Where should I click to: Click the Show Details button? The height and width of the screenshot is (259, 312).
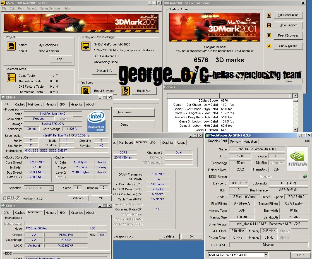[288, 46]
